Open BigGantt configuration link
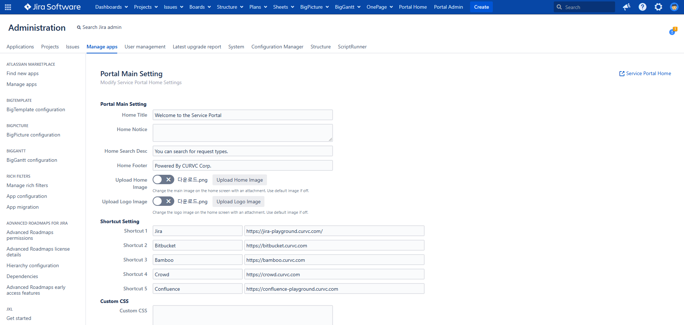The width and height of the screenshot is (684, 325). click(x=32, y=160)
